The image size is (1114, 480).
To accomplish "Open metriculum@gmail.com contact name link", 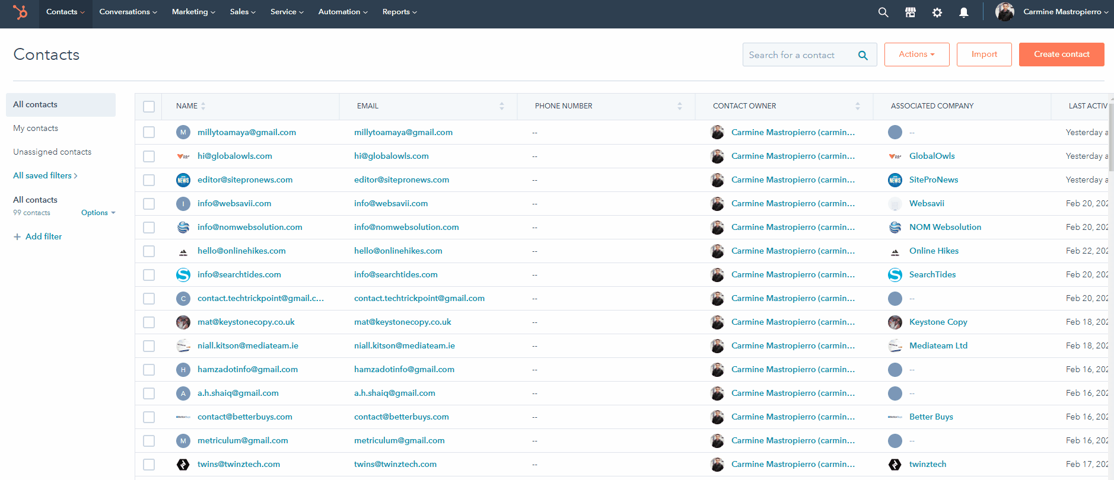I will pyautogui.click(x=243, y=441).
